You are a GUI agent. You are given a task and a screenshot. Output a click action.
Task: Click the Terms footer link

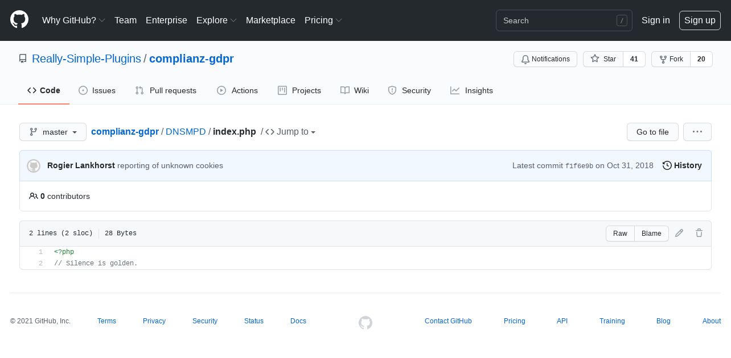pyautogui.click(x=106, y=321)
